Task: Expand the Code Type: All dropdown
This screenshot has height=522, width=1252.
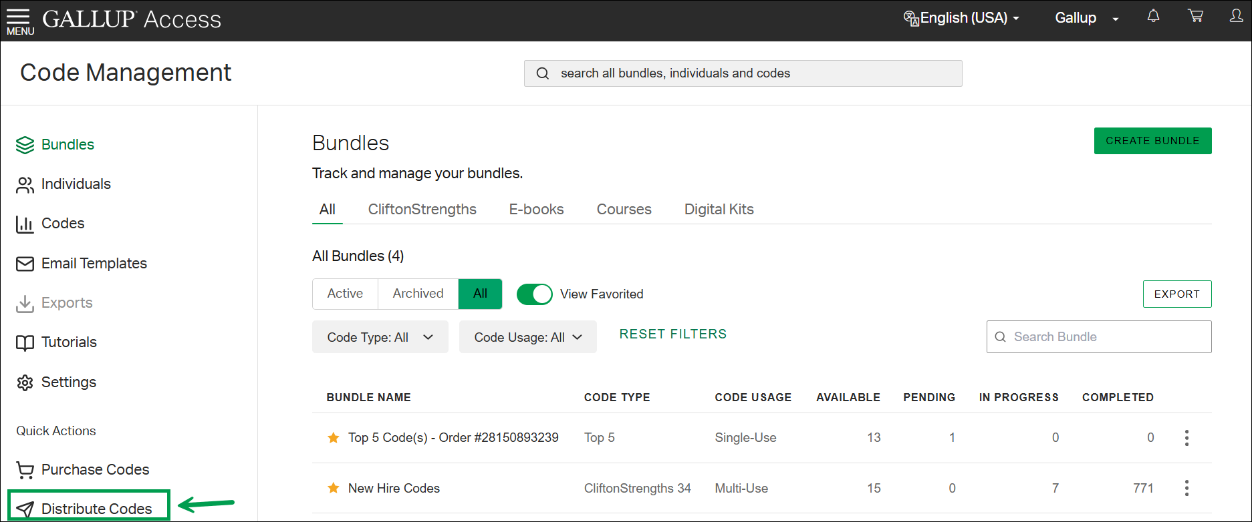Action: (380, 337)
